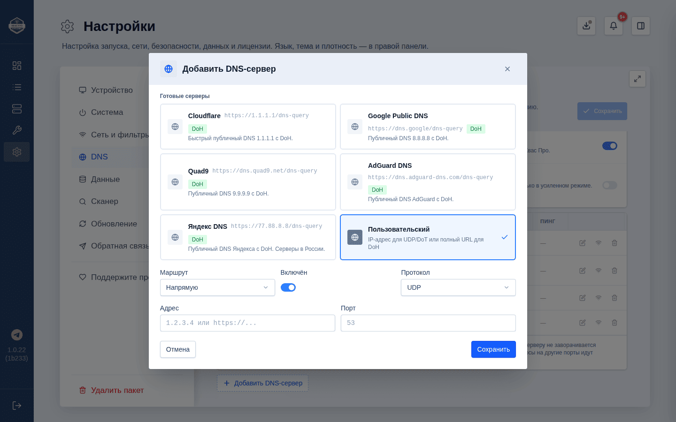The image size is (676, 422).
Task: Choose the Google Public DNS preset
Action: pyautogui.click(x=428, y=127)
